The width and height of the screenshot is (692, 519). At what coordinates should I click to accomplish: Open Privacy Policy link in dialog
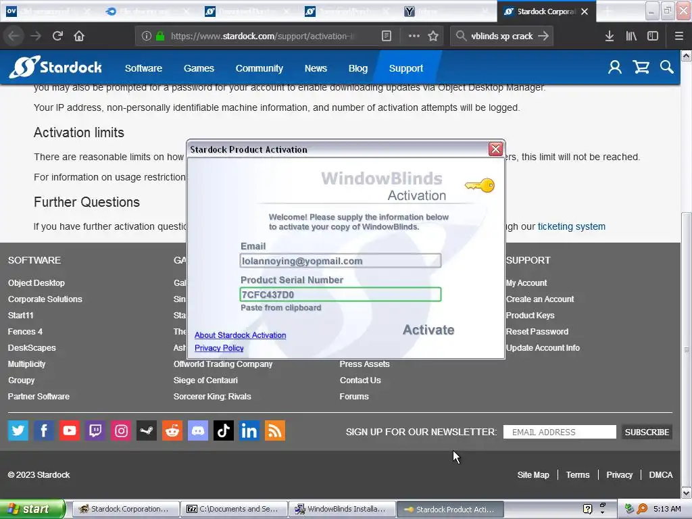pos(219,348)
